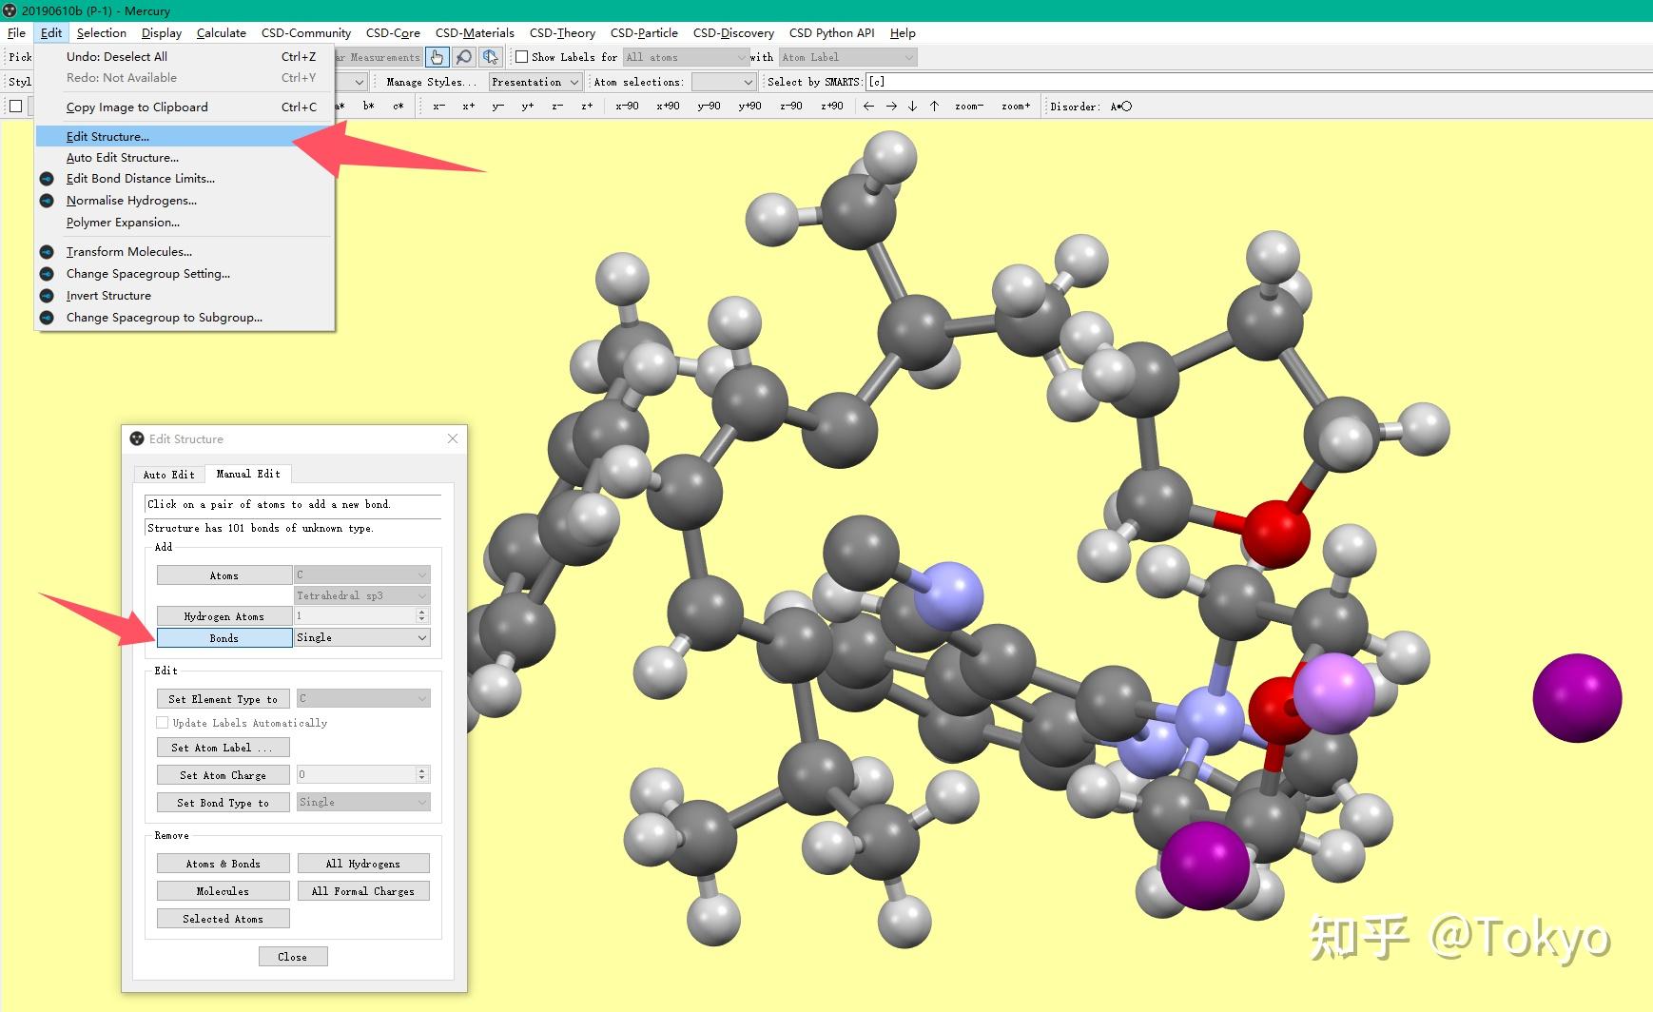Open the Calculate menu

[x=222, y=32]
